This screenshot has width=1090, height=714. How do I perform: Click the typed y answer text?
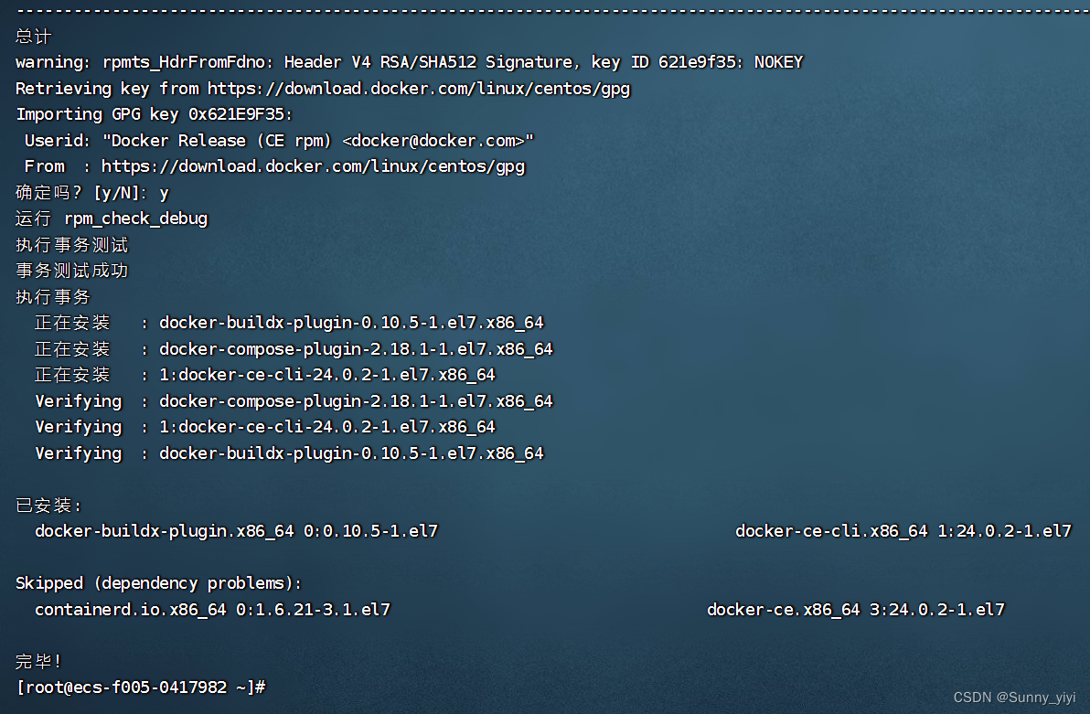tap(164, 192)
